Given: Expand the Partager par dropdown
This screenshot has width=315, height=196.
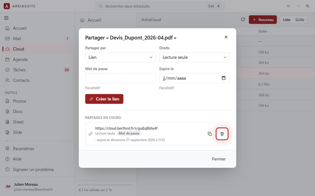Looking at the screenshot, I should pos(120,57).
